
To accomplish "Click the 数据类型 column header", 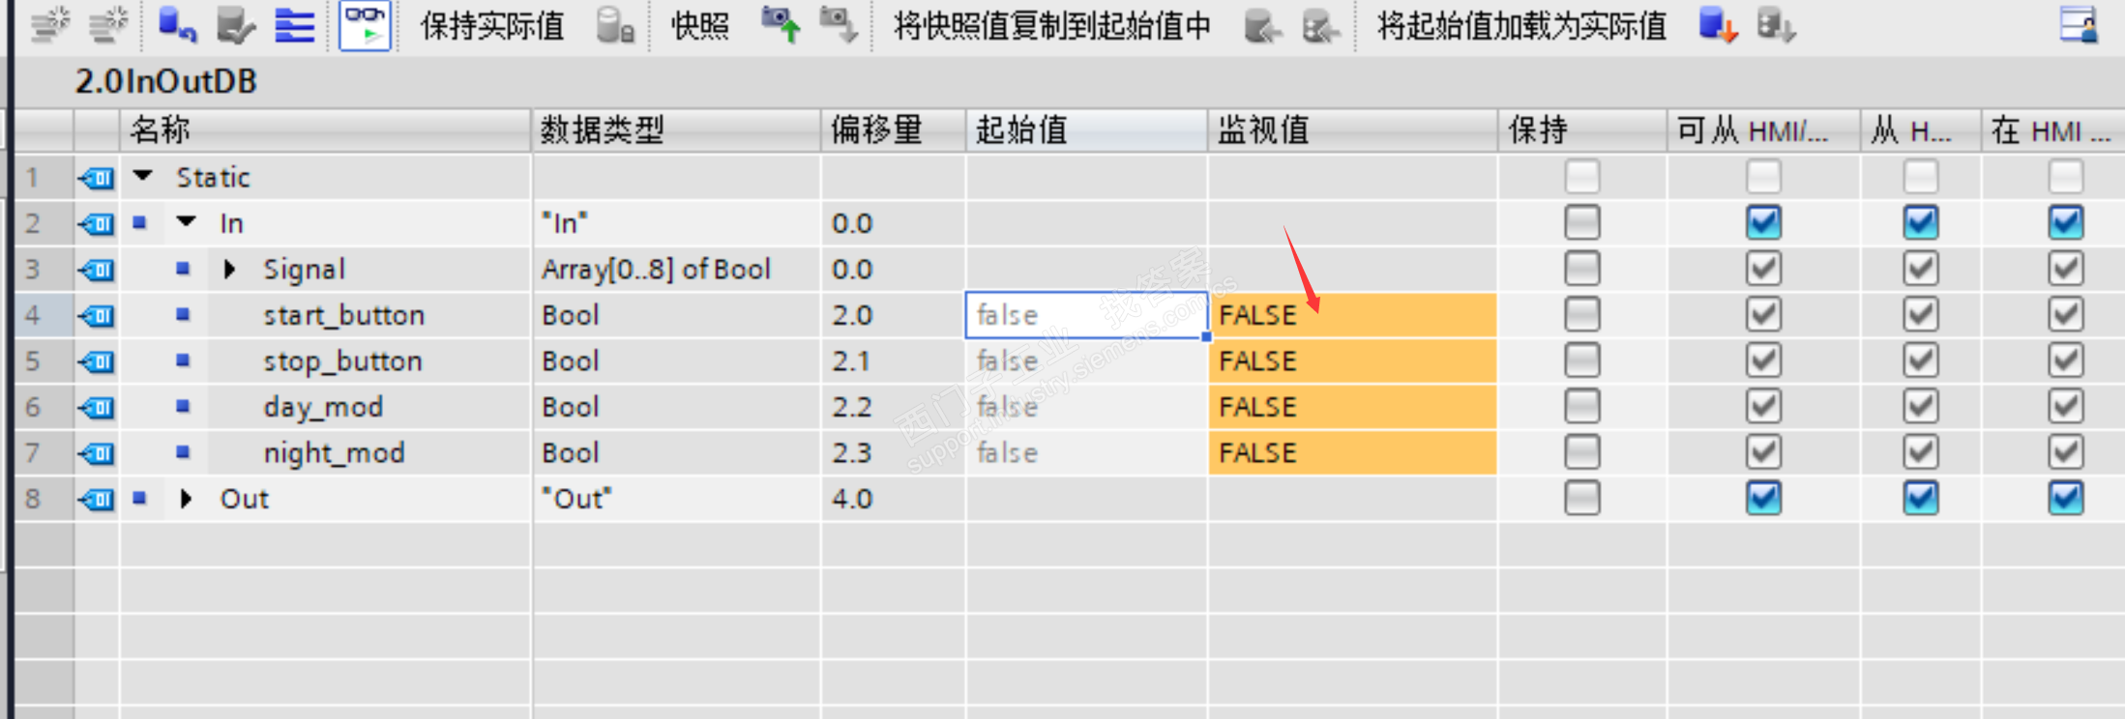I will pyautogui.click(x=676, y=129).
